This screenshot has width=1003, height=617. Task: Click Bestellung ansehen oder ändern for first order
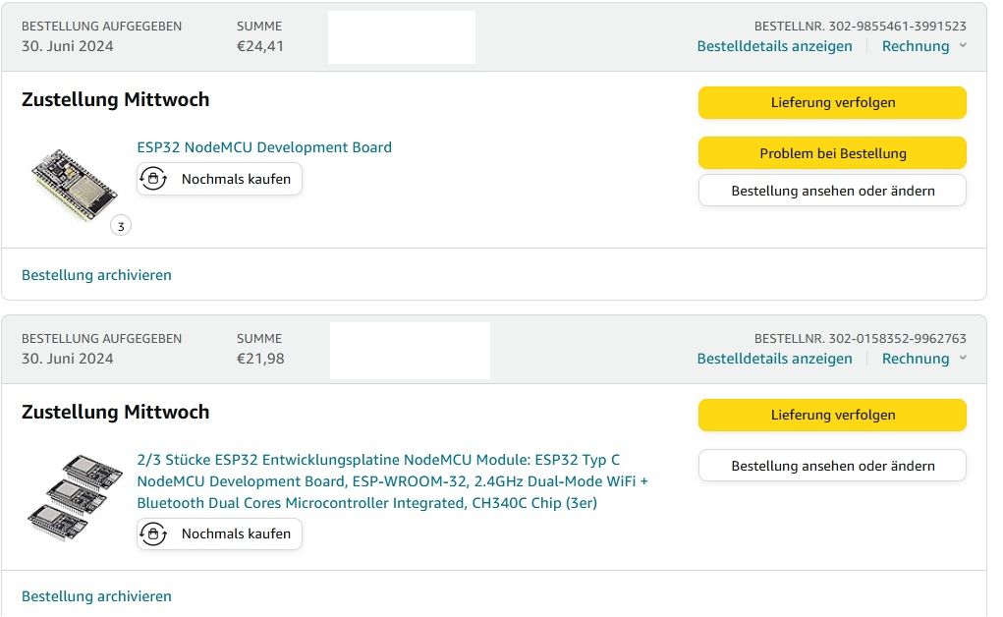click(832, 191)
